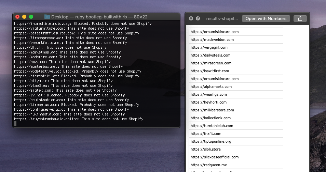This screenshot has width=326, height=172.
Task: Click the rv.net Blocked line
Action: (x=69, y=95)
